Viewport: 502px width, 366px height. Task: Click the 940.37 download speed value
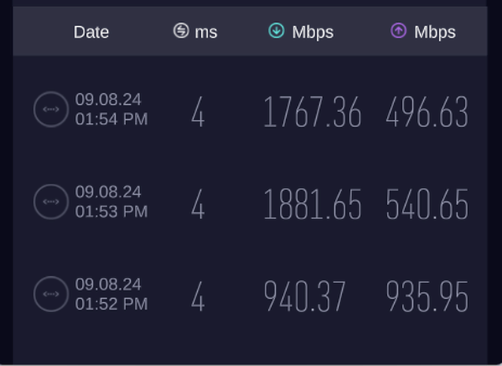tap(304, 297)
